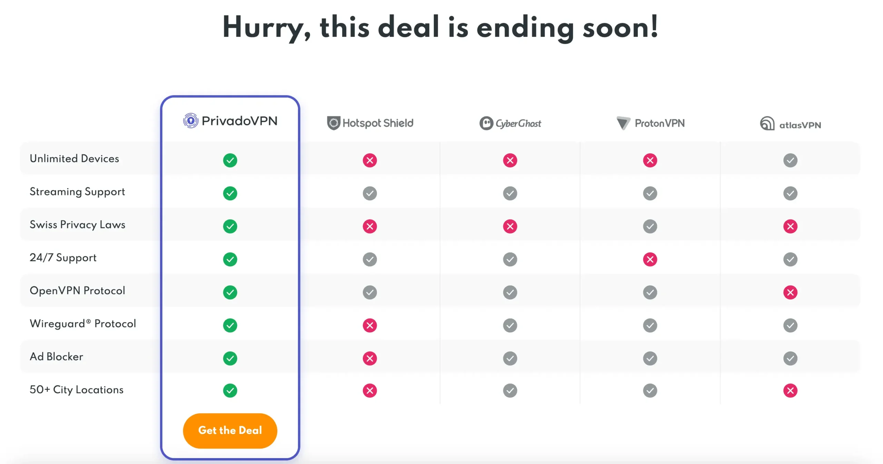
Task: Click atlasVPN's red X for OpenVPN Protocol
Action: pyautogui.click(x=790, y=293)
